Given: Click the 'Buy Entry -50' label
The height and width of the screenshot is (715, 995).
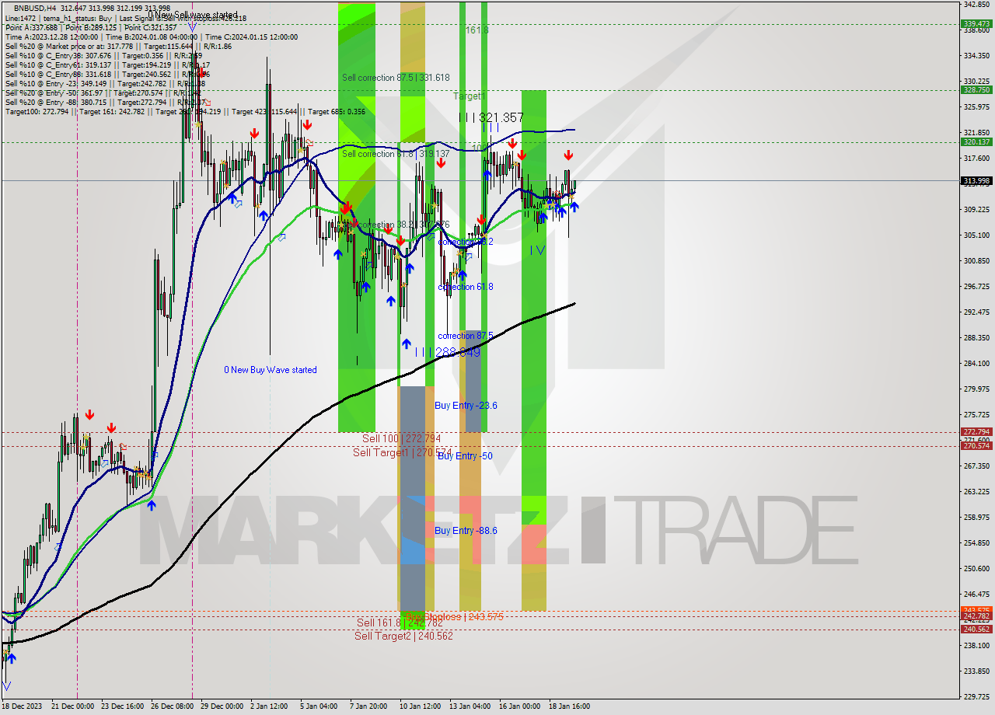Looking at the screenshot, I should click(465, 455).
